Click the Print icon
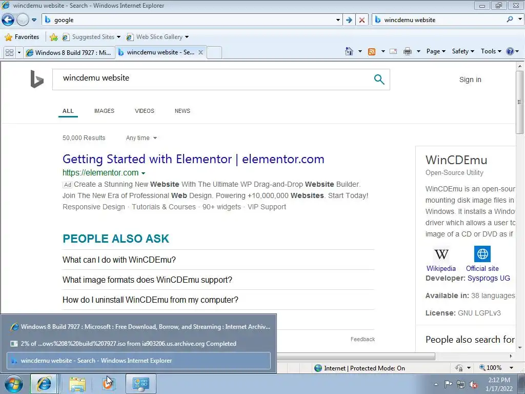Screen dimensions: 525x394 click(x=408, y=52)
